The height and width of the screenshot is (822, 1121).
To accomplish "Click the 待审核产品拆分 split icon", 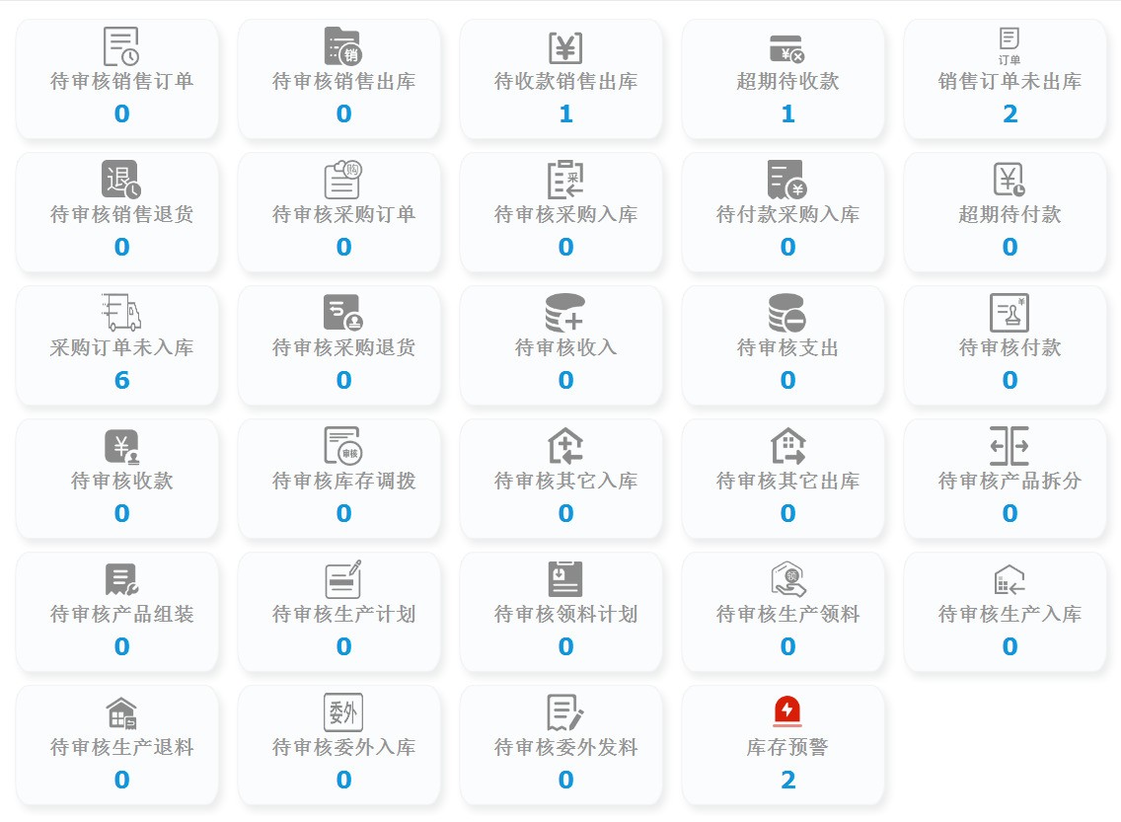I will tap(1009, 446).
